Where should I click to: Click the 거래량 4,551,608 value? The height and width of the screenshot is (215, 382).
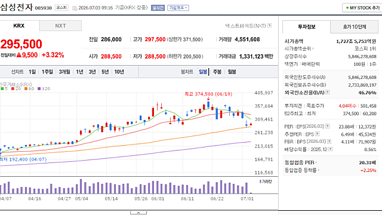[247, 39]
